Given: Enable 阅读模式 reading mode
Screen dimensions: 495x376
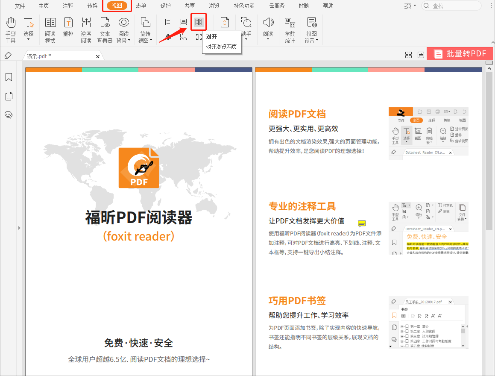Looking at the screenshot, I should pos(50,28).
